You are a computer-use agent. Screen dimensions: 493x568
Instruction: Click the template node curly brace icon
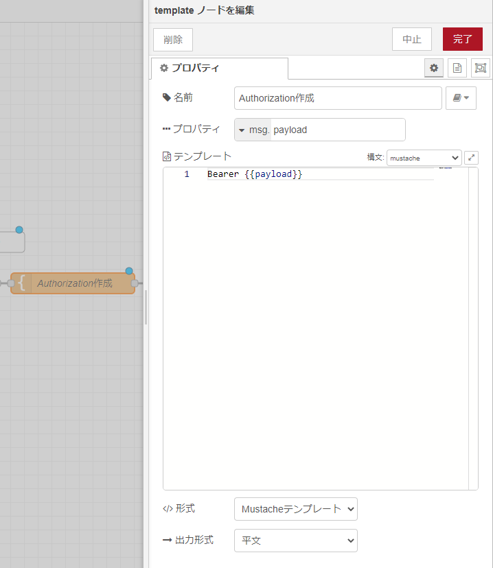[x=21, y=283]
